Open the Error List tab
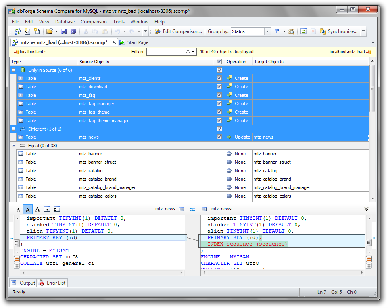This screenshot has width=388, height=308. [x=52, y=283]
